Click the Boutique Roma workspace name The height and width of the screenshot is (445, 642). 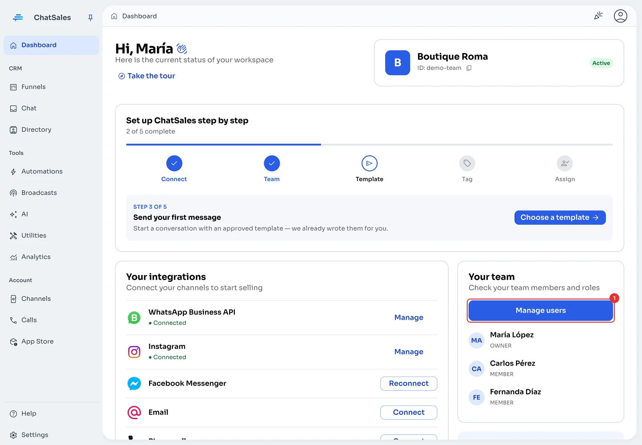(452, 56)
